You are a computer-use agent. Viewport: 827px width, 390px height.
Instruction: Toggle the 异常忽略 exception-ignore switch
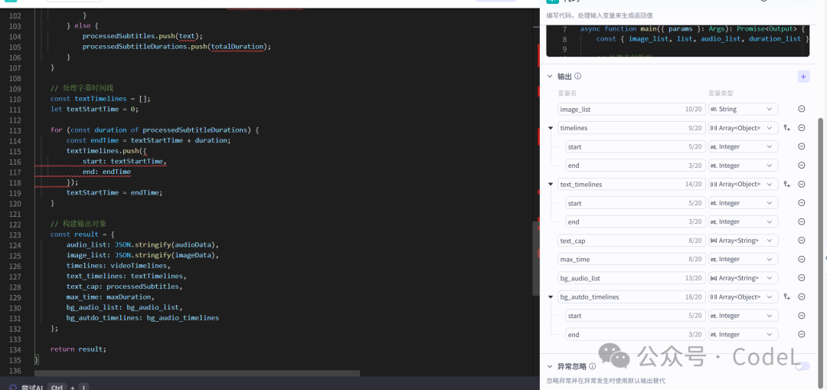point(802,366)
